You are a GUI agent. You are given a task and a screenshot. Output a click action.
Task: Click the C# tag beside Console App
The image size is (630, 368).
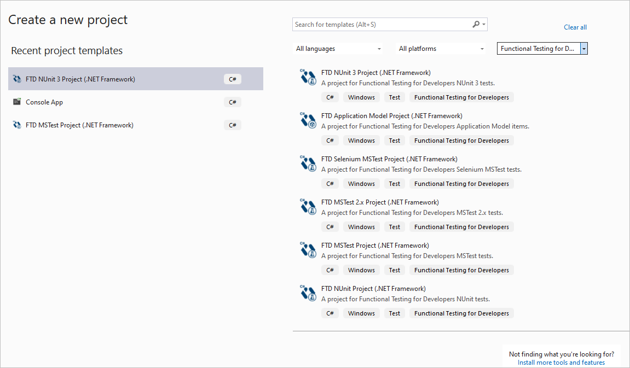pyautogui.click(x=232, y=102)
